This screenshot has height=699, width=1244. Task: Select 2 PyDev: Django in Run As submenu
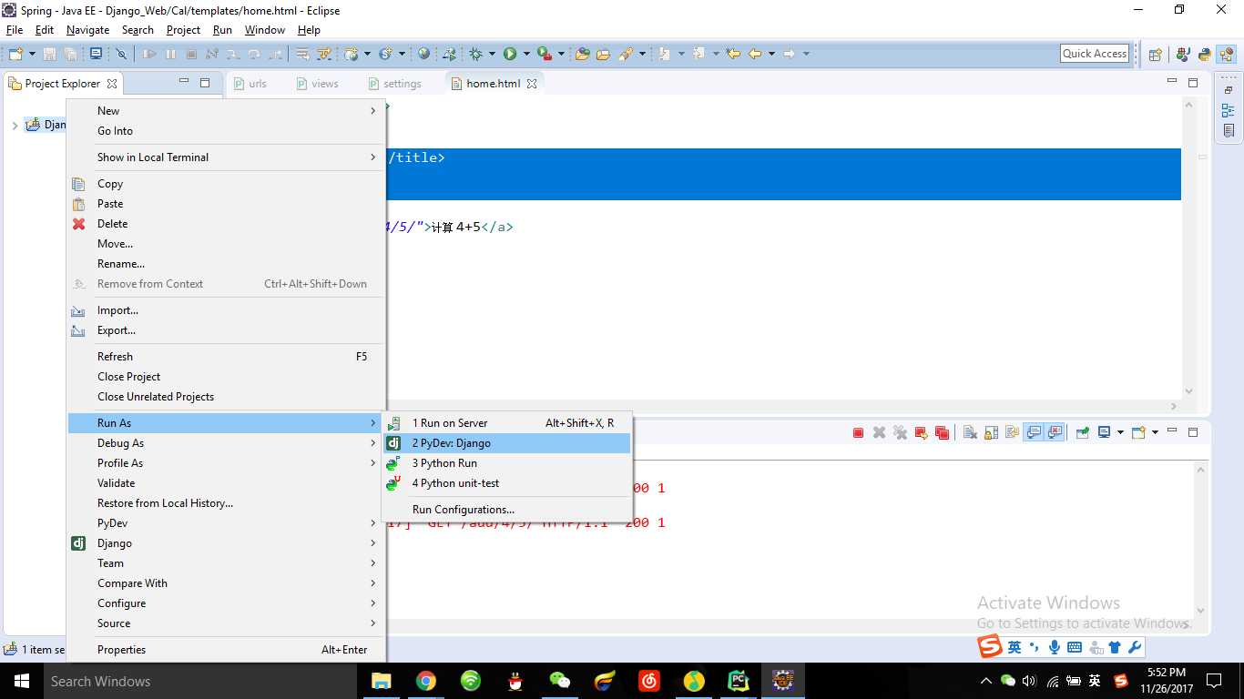[x=506, y=443]
